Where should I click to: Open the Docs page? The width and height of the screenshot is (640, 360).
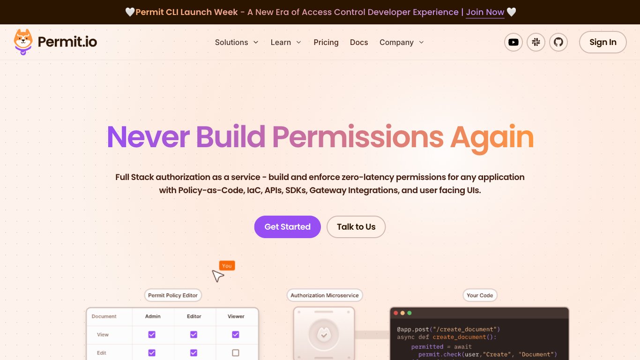[x=359, y=42]
